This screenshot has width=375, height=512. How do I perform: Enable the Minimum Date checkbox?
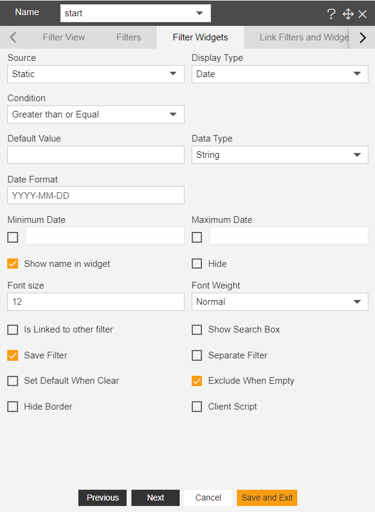pyautogui.click(x=13, y=237)
